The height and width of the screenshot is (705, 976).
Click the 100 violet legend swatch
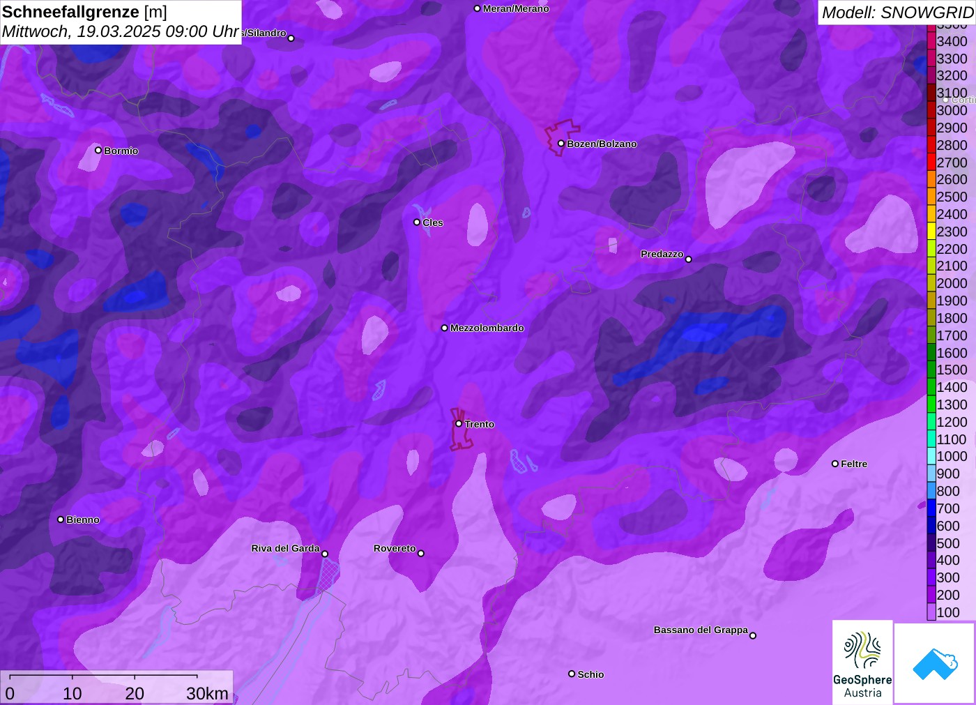point(931,612)
